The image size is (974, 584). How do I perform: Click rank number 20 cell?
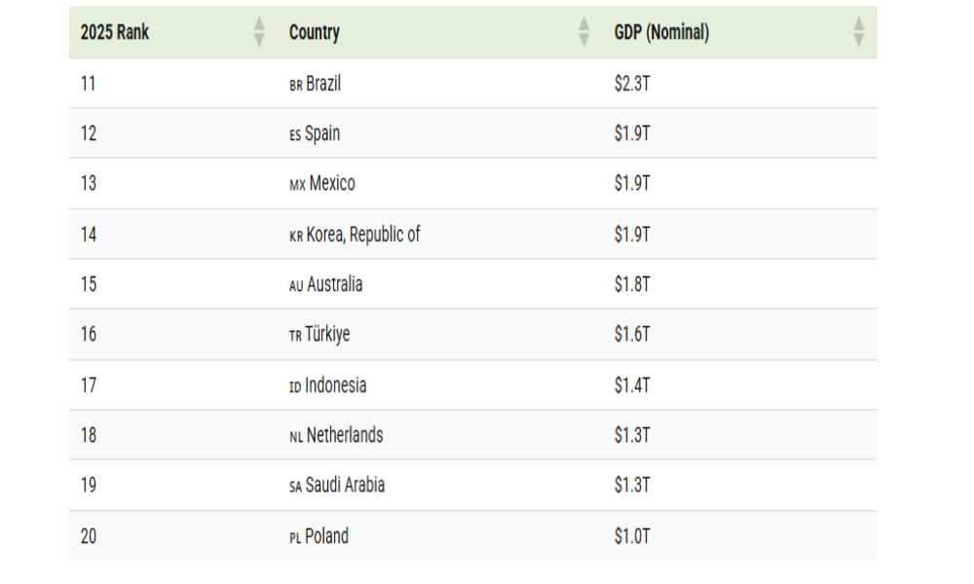pyautogui.click(x=89, y=536)
